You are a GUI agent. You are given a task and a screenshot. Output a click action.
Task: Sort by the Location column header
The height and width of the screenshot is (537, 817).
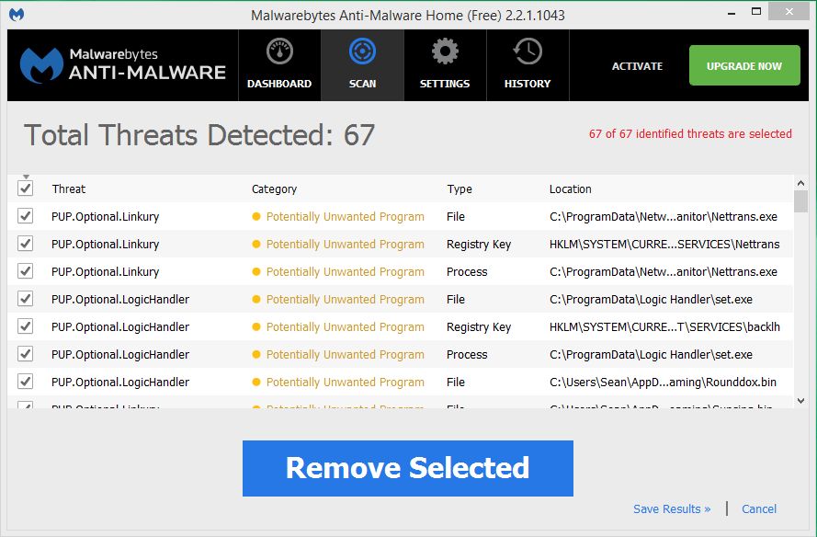pos(571,189)
